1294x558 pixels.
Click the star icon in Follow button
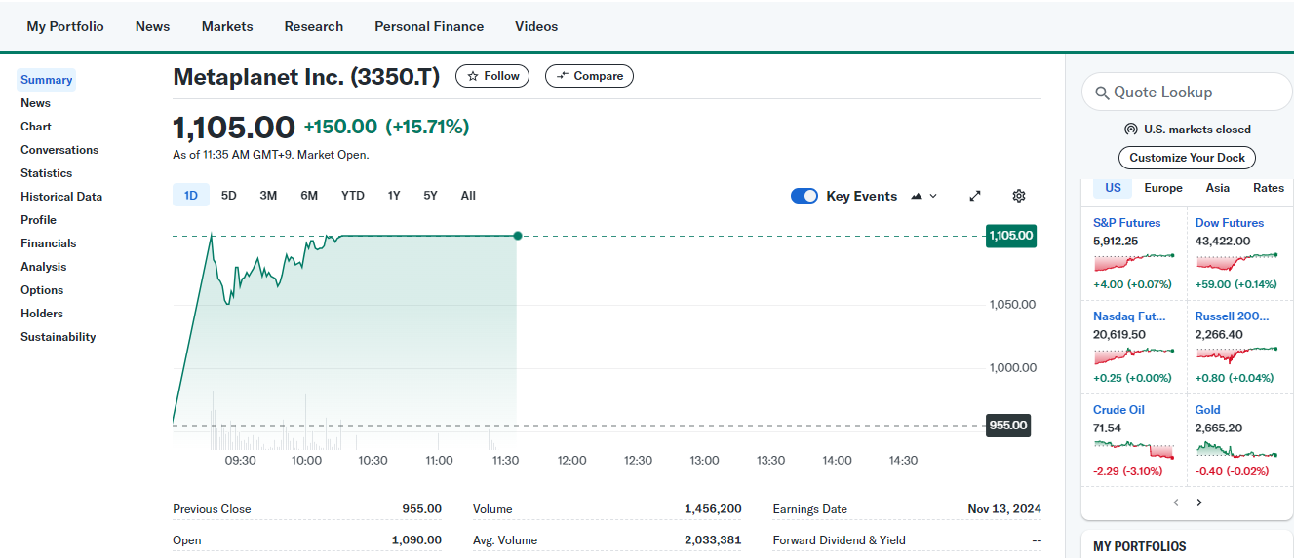[x=473, y=76]
